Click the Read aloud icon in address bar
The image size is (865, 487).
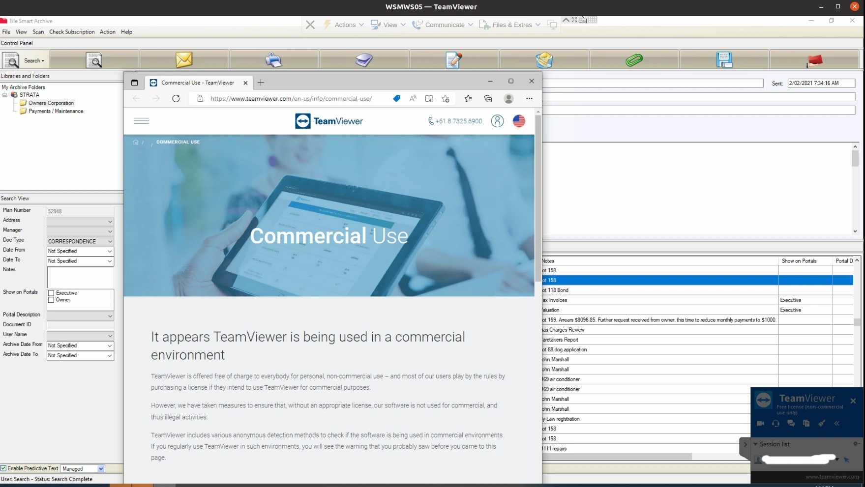tap(413, 98)
